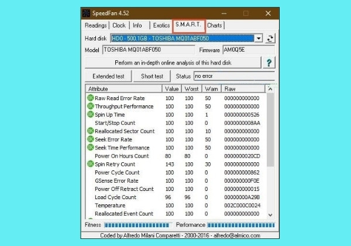The width and height of the screenshot is (351, 246).
Task: Click the Fitness progress bar
Action: pos(138,225)
